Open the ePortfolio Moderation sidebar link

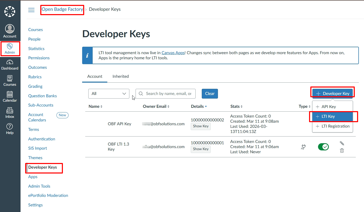48,196
